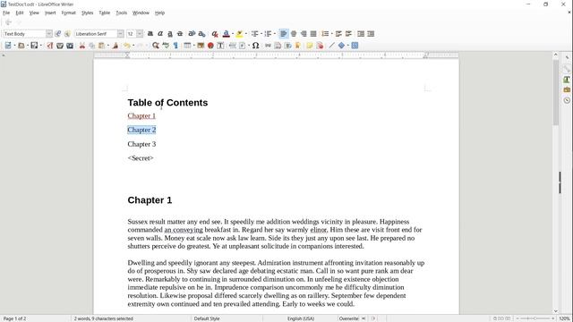Click the New document icon

[x=8, y=46]
